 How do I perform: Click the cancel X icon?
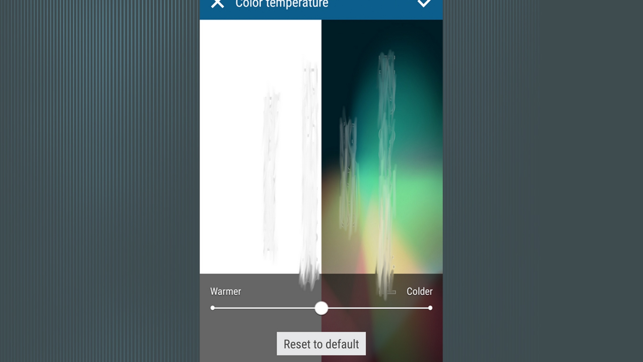(x=216, y=4)
